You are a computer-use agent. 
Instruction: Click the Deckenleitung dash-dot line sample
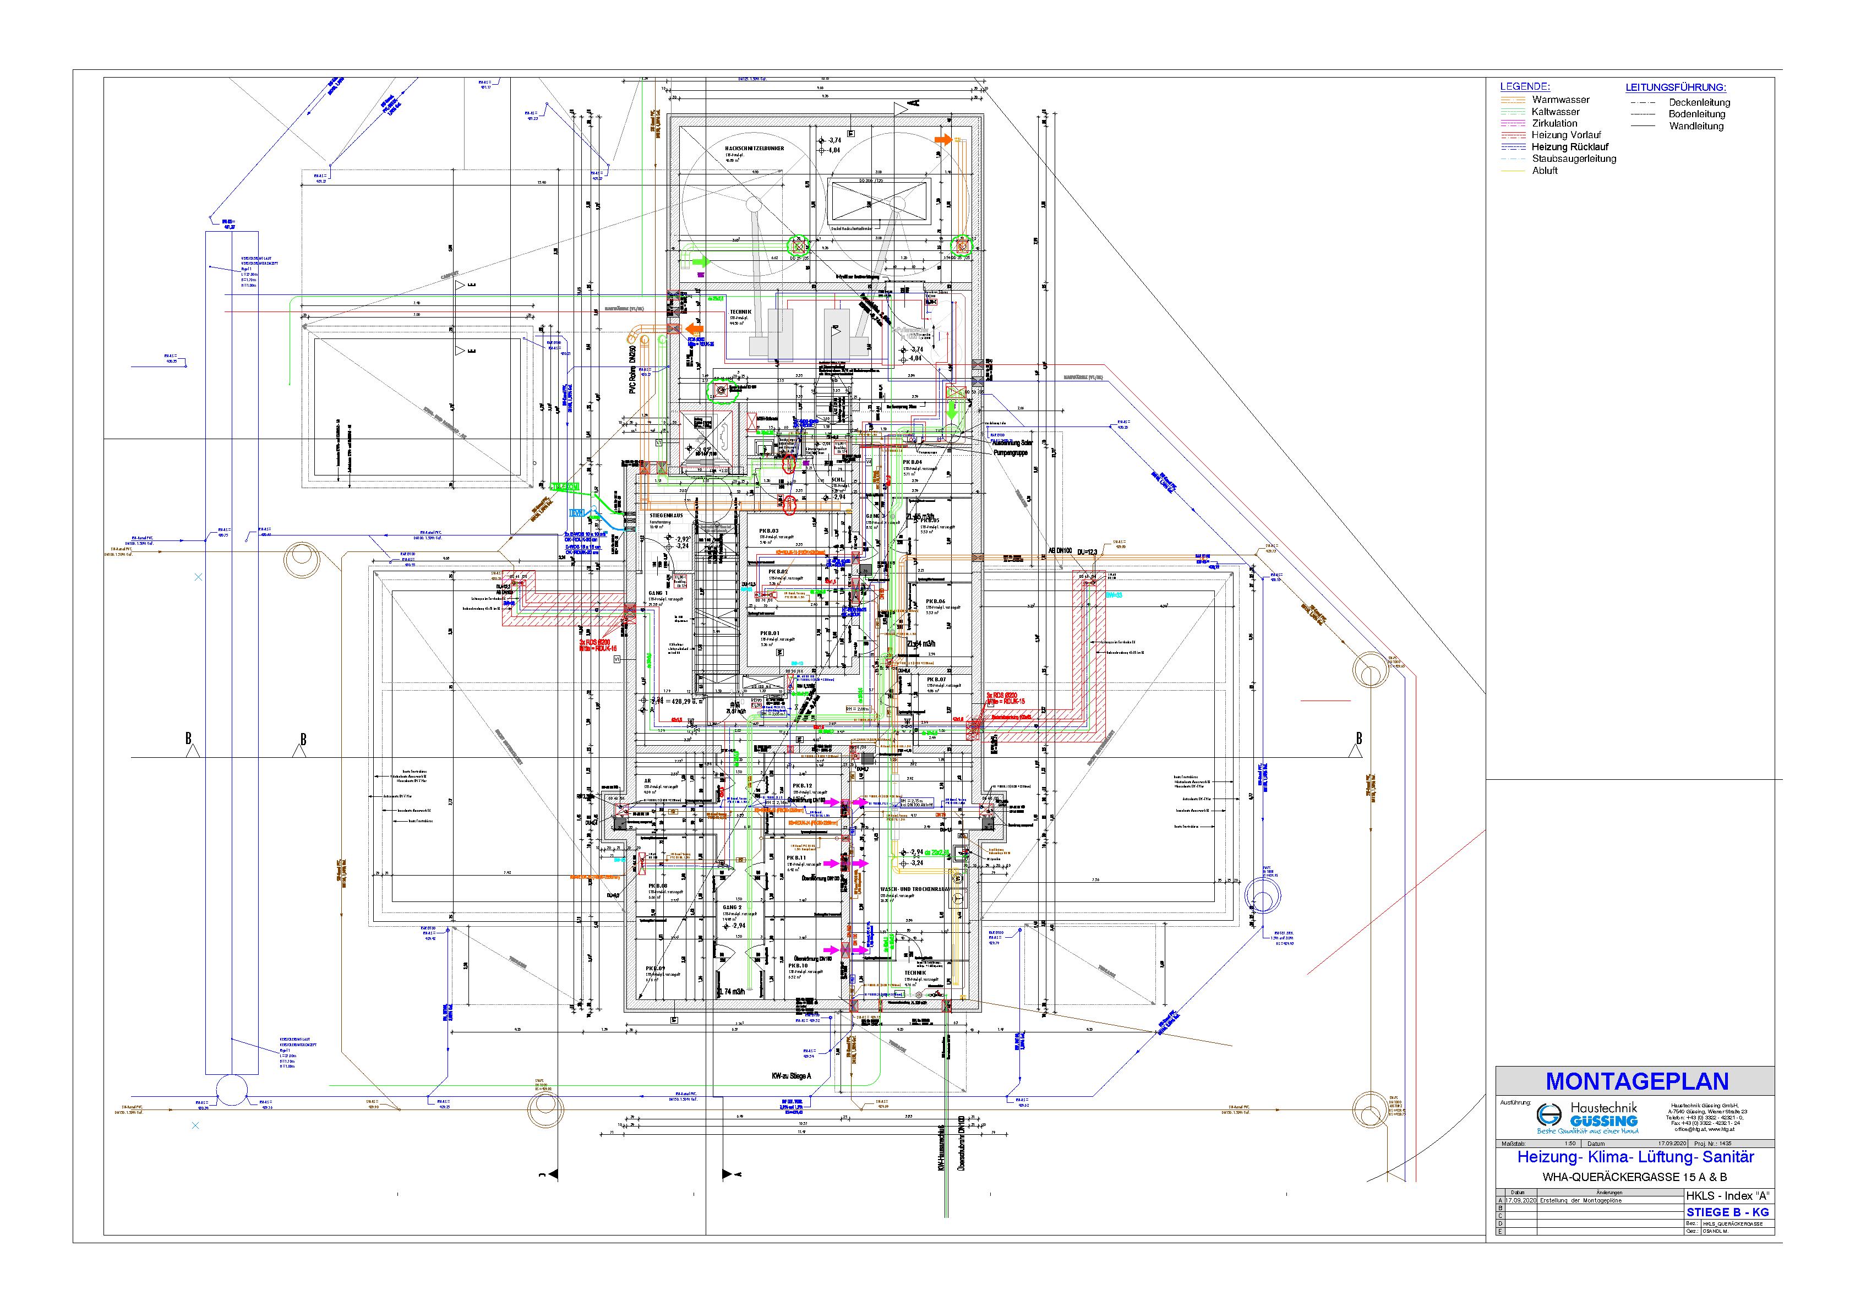click(1643, 102)
